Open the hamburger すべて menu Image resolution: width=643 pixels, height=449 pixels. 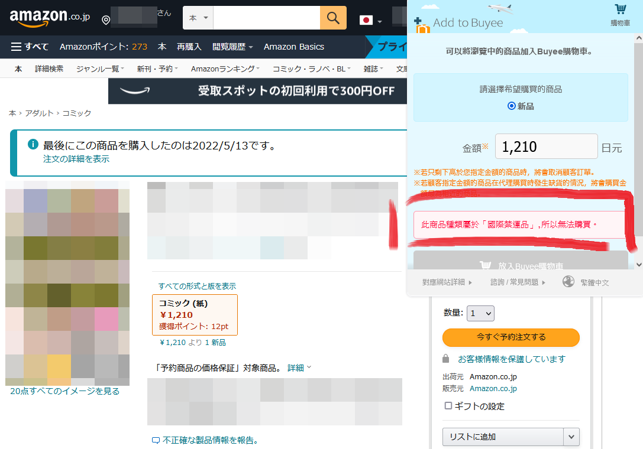coord(30,47)
